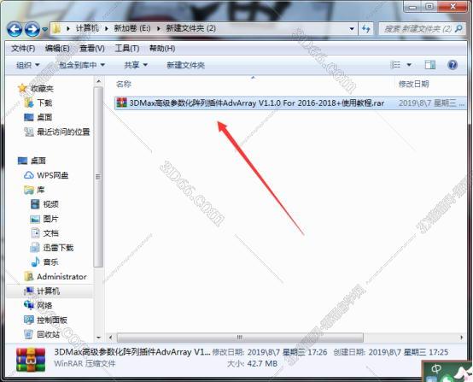Click the search magnifier icon
The height and width of the screenshot is (382, 473).
tap(458, 29)
